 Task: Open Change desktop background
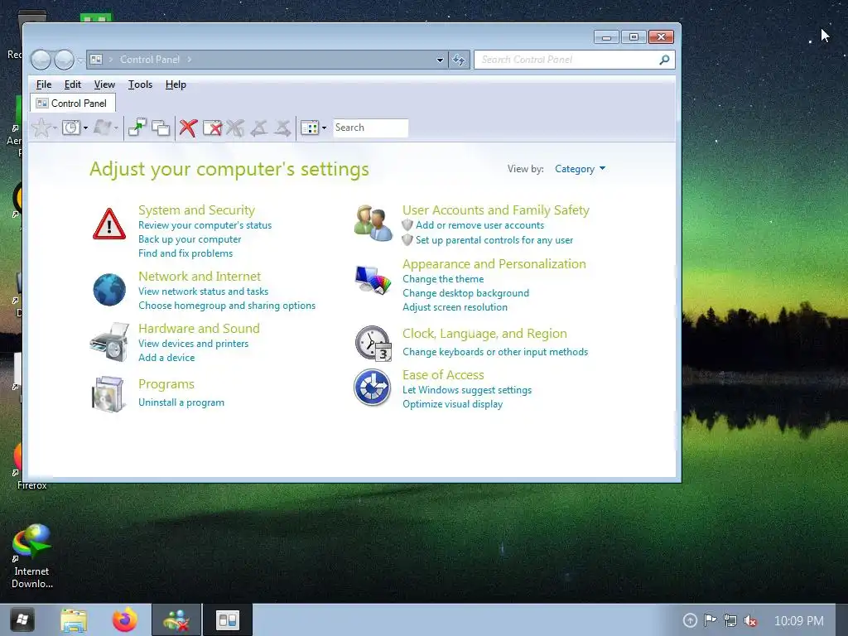coord(465,293)
